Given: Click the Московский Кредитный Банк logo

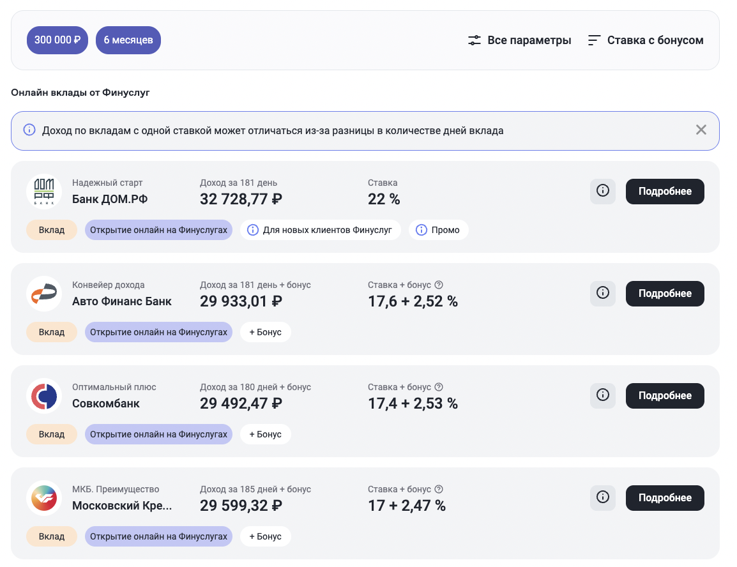Looking at the screenshot, I should click(x=44, y=498).
